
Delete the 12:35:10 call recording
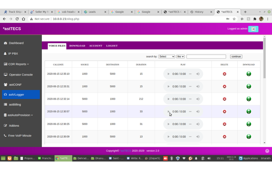[x=224, y=74]
